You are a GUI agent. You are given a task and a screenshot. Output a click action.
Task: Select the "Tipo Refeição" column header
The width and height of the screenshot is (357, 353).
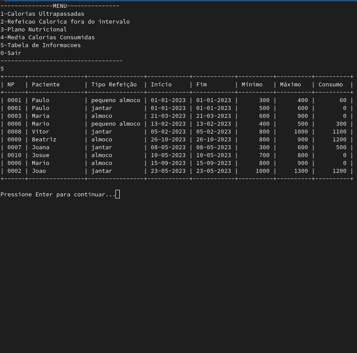(114, 85)
